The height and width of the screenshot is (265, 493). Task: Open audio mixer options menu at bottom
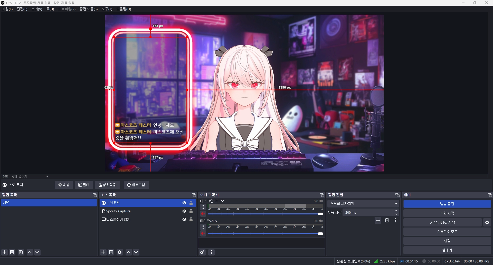[211, 252]
